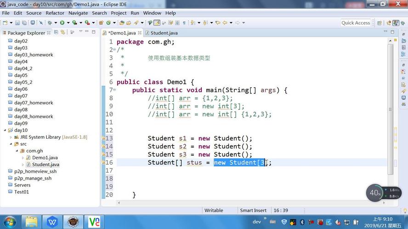
Task: Create a New Java Package icon
Action: click(101, 23)
